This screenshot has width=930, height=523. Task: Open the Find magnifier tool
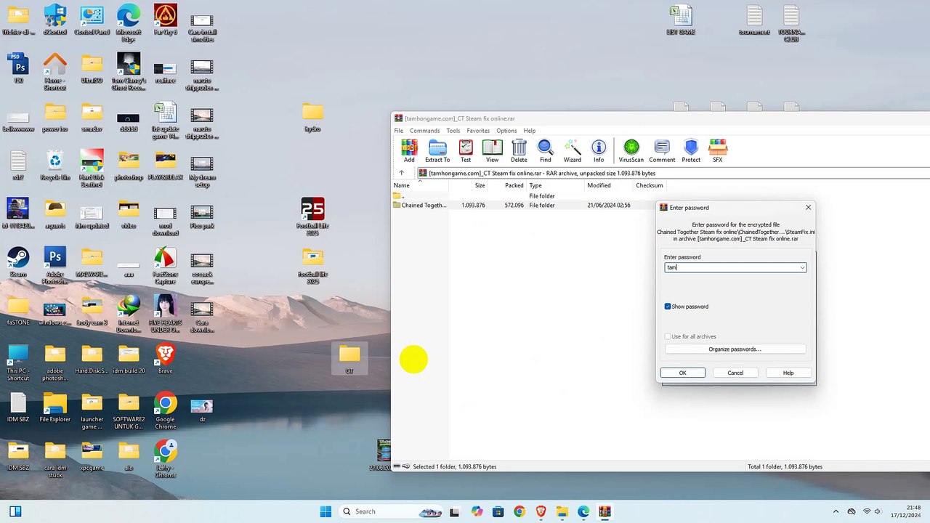(546, 151)
